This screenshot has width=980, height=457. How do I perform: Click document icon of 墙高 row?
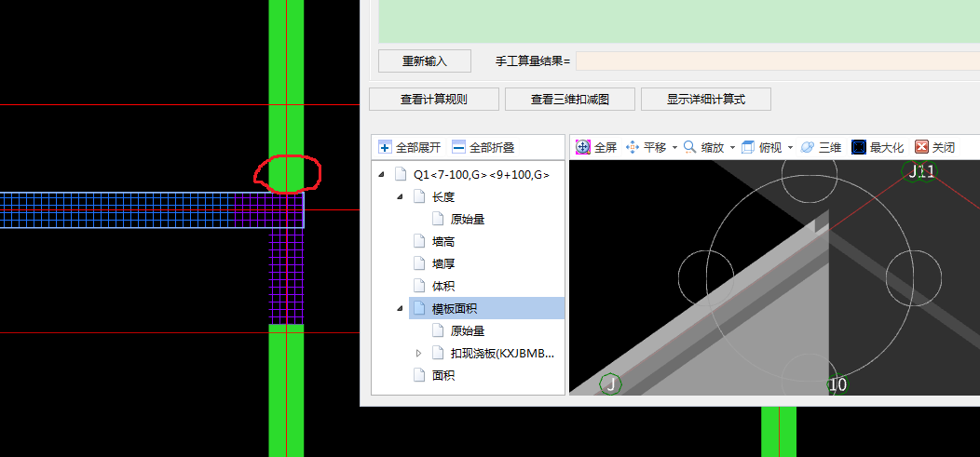[419, 241]
